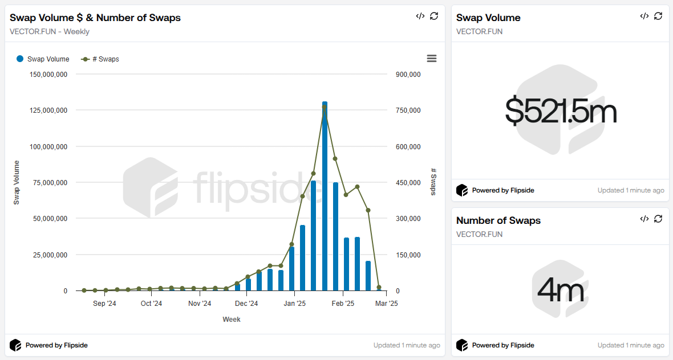Click the Swap Volume $ & Number of Swaps title
This screenshot has width=673, height=360.
tap(95, 18)
